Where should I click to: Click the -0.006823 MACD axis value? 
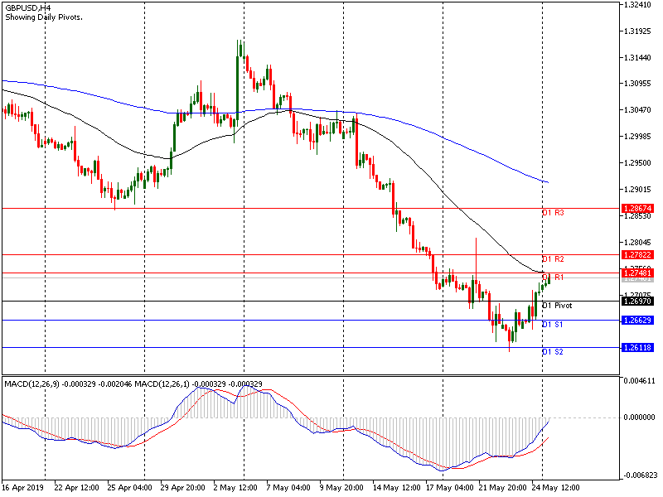click(640, 476)
